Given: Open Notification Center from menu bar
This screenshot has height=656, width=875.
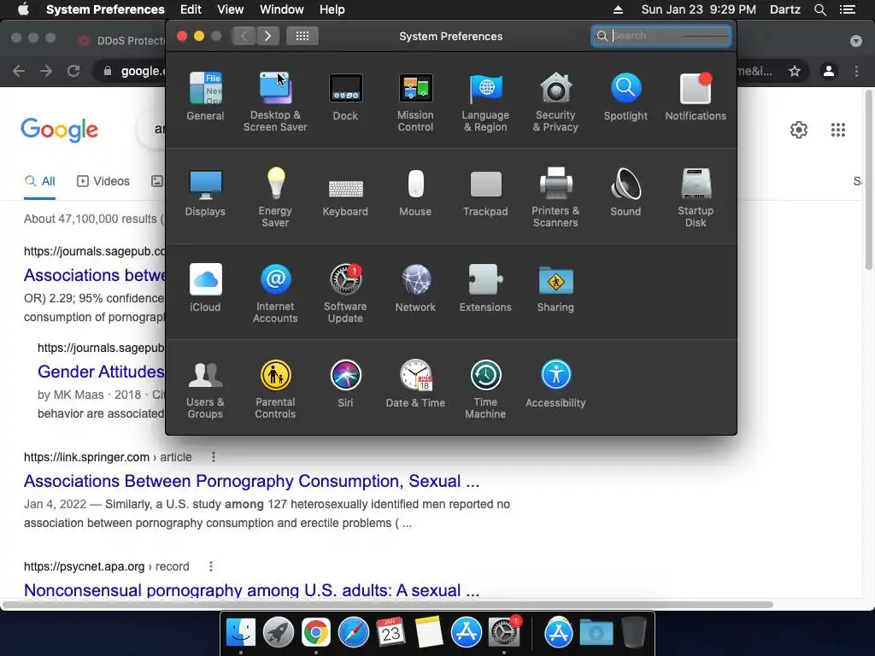Looking at the screenshot, I should pos(848,9).
